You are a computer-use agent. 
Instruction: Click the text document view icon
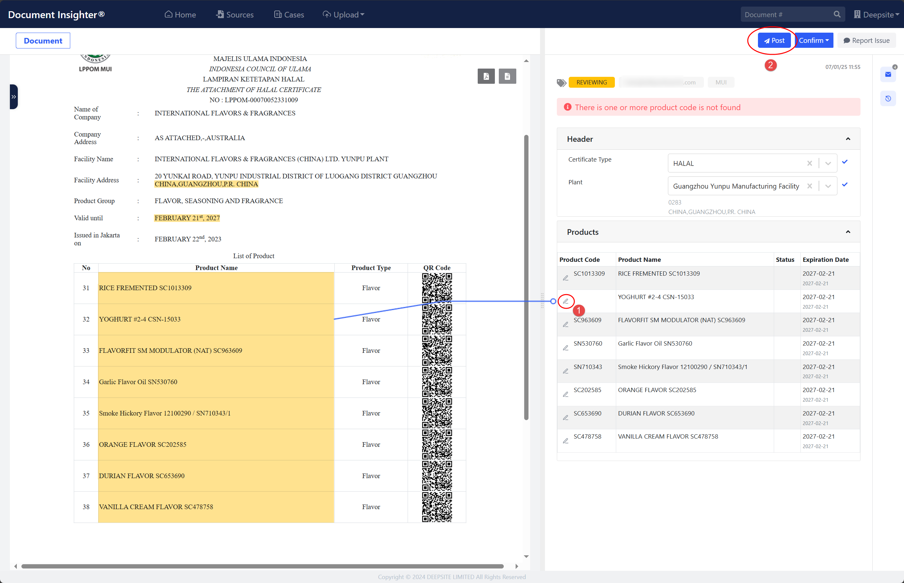coord(507,76)
